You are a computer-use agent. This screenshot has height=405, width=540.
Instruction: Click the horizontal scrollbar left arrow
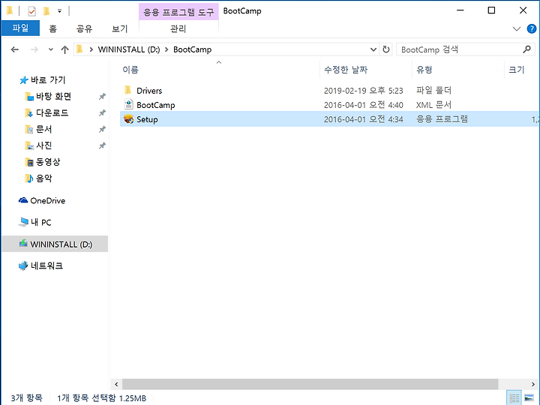[x=116, y=384]
